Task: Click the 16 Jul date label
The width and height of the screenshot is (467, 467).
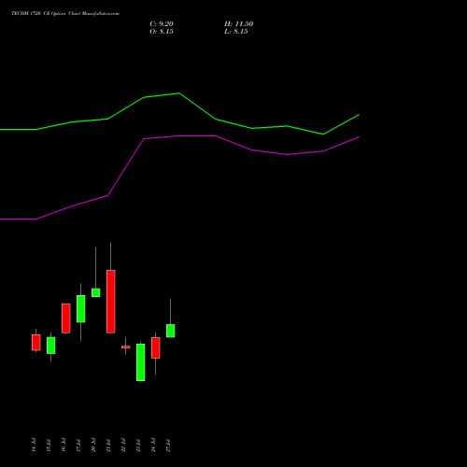Action: click(64, 445)
